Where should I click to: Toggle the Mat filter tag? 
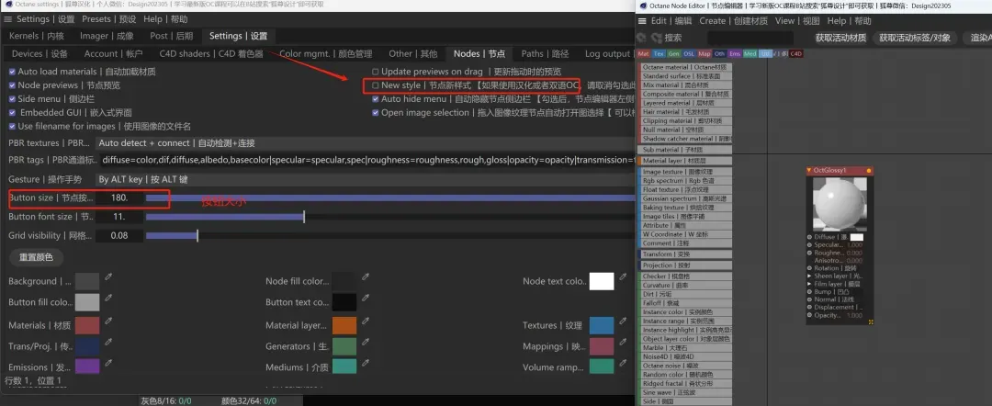(x=644, y=54)
